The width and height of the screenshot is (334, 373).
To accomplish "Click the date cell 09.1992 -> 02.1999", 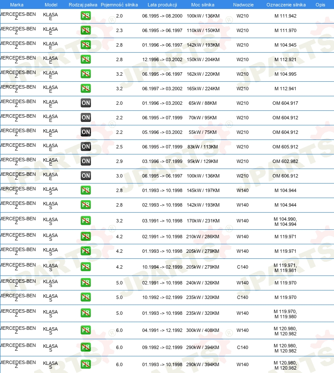I will (162, 347).
